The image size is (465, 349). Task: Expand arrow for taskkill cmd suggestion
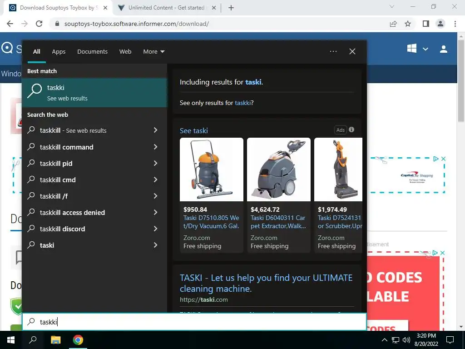[x=155, y=179]
